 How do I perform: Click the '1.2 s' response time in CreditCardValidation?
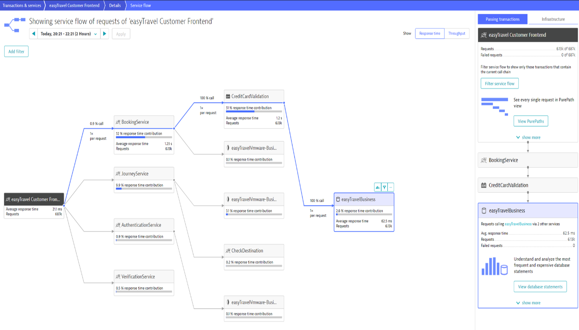(x=279, y=118)
